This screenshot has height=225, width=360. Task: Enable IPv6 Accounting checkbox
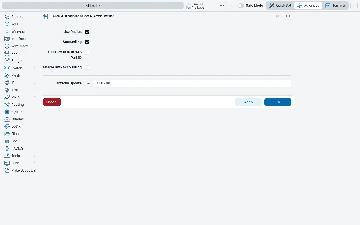coord(87,67)
